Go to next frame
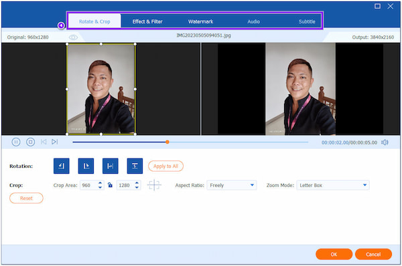Screen dimensions: 402x266 [55, 142]
